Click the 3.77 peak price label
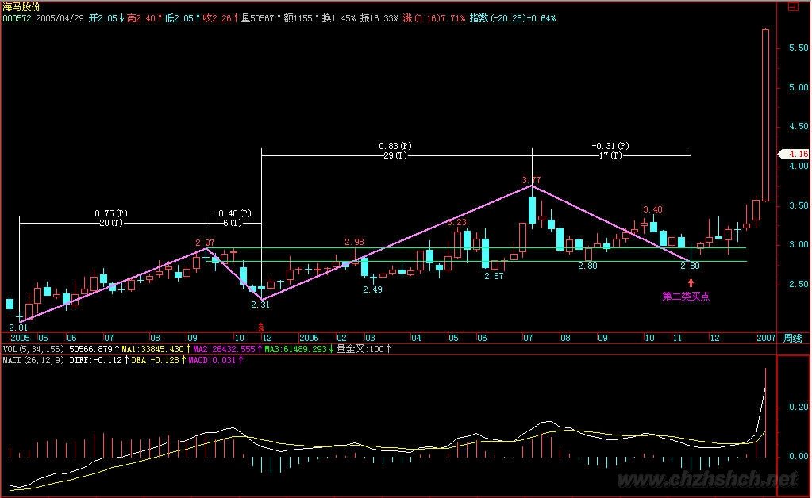The image size is (812, 498). pyautogui.click(x=530, y=181)
